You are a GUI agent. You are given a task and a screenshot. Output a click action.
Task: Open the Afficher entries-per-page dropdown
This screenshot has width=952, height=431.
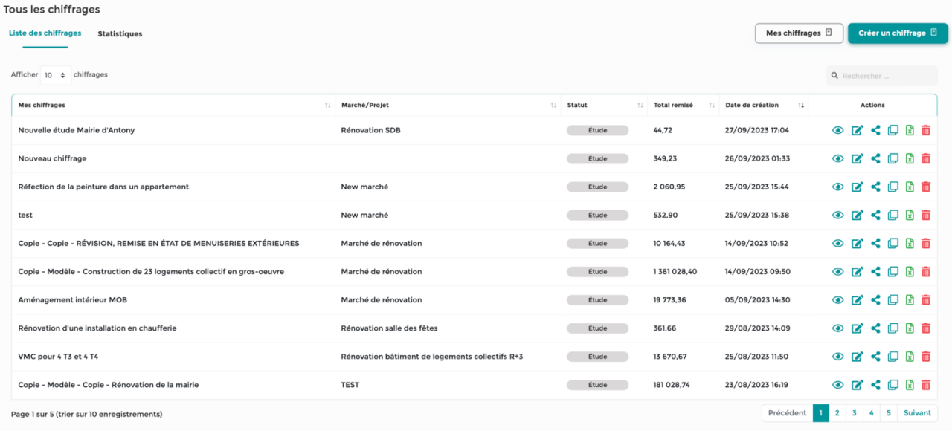56,74
